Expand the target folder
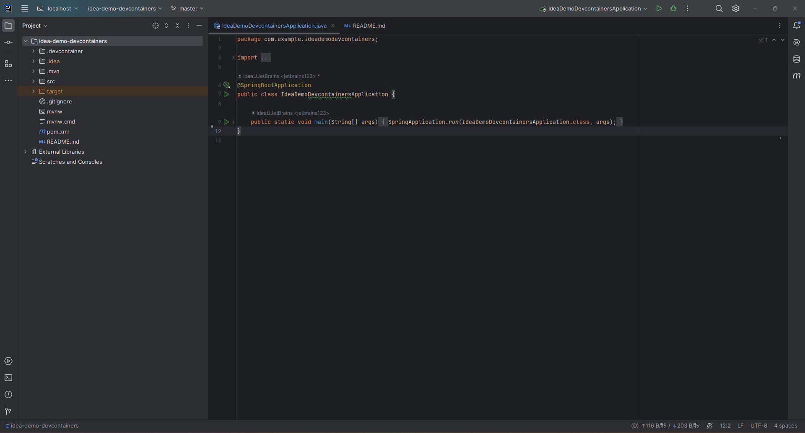This screenshot has width=805, height=433. [x=34, y=91]
